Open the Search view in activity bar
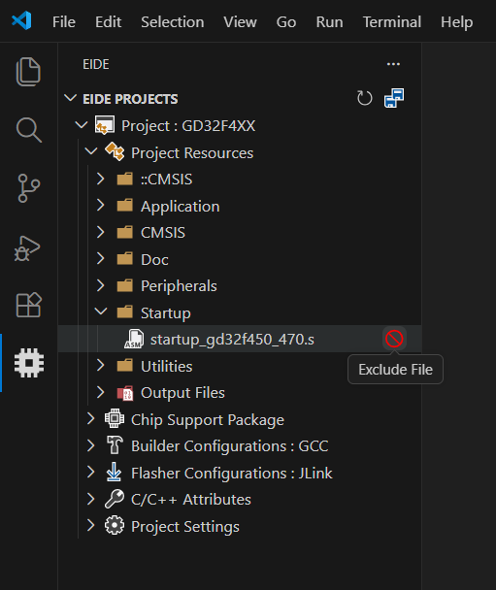This screenshot has height=590, width=496. [28, 130]
